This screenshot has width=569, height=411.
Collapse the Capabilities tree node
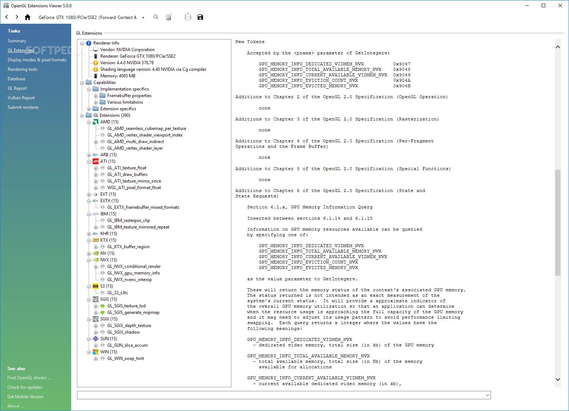82,83
